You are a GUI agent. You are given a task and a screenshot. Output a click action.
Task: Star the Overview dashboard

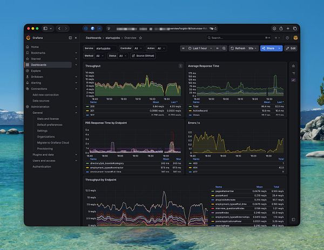(140, 38)
